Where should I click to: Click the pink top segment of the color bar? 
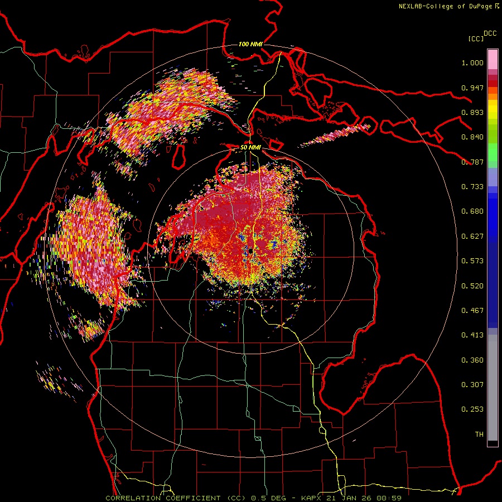(x=493, y=59)
